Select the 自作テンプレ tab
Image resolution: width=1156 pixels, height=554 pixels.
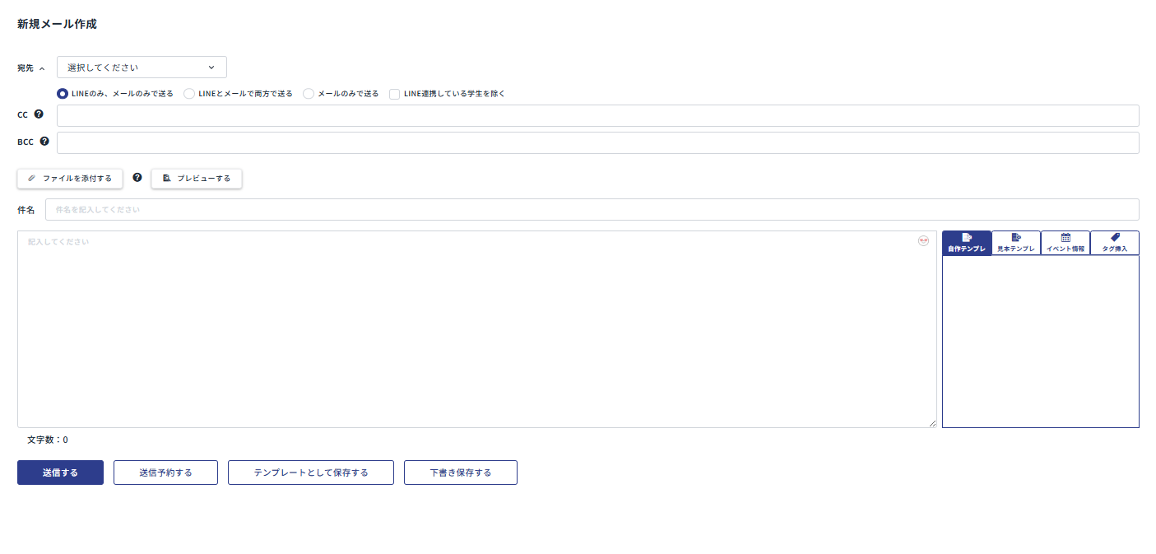click(967, 243)
